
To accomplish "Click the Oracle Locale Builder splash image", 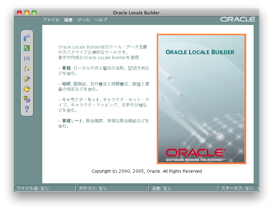I will click(x=201, y=99).
